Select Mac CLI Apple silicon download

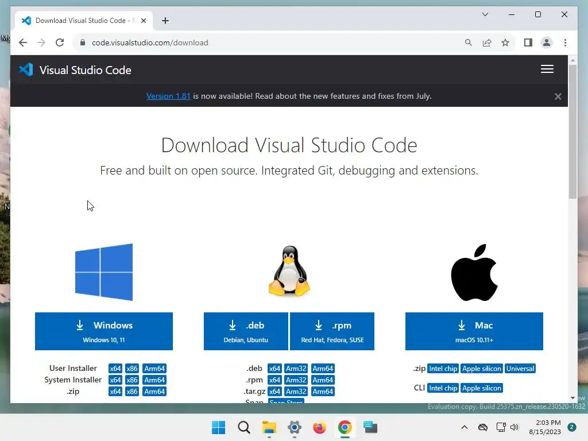[x=482, y=388]
